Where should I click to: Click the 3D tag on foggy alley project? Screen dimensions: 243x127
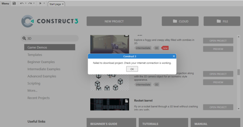[x=156, y=48]
